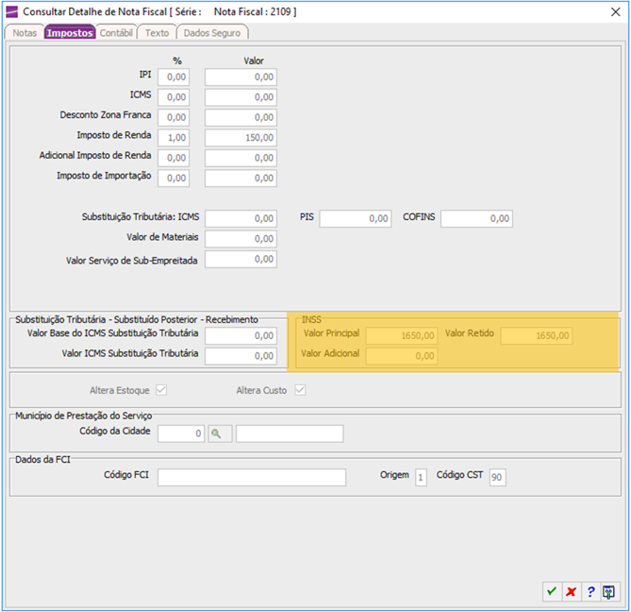Click the purple application icon in title bar
The width and height of the screenshot is (631, 612).
point(12,11)
